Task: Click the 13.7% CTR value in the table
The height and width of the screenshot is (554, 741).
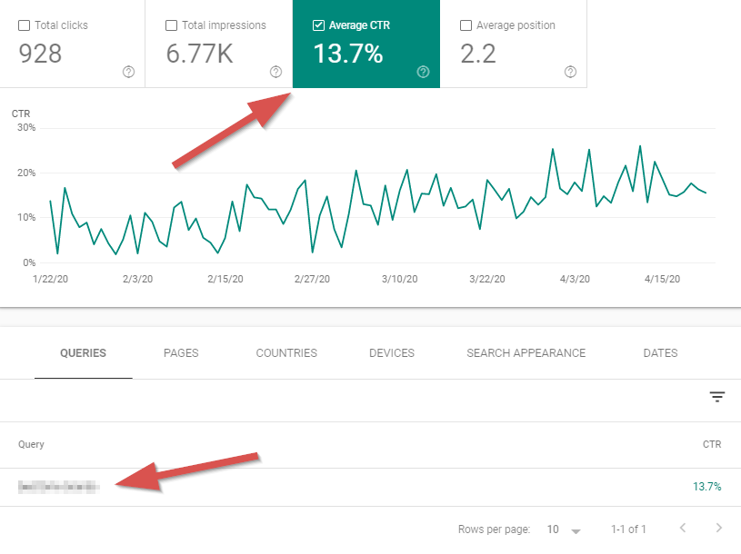Action: click(708, 486)
